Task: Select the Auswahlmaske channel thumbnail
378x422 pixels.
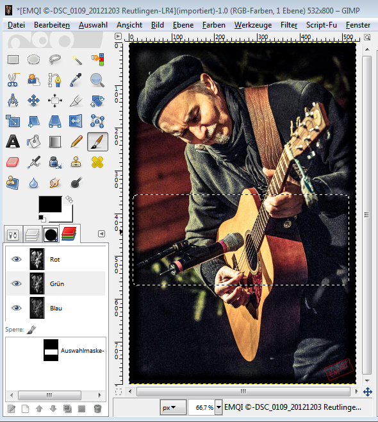Action: 51,350
